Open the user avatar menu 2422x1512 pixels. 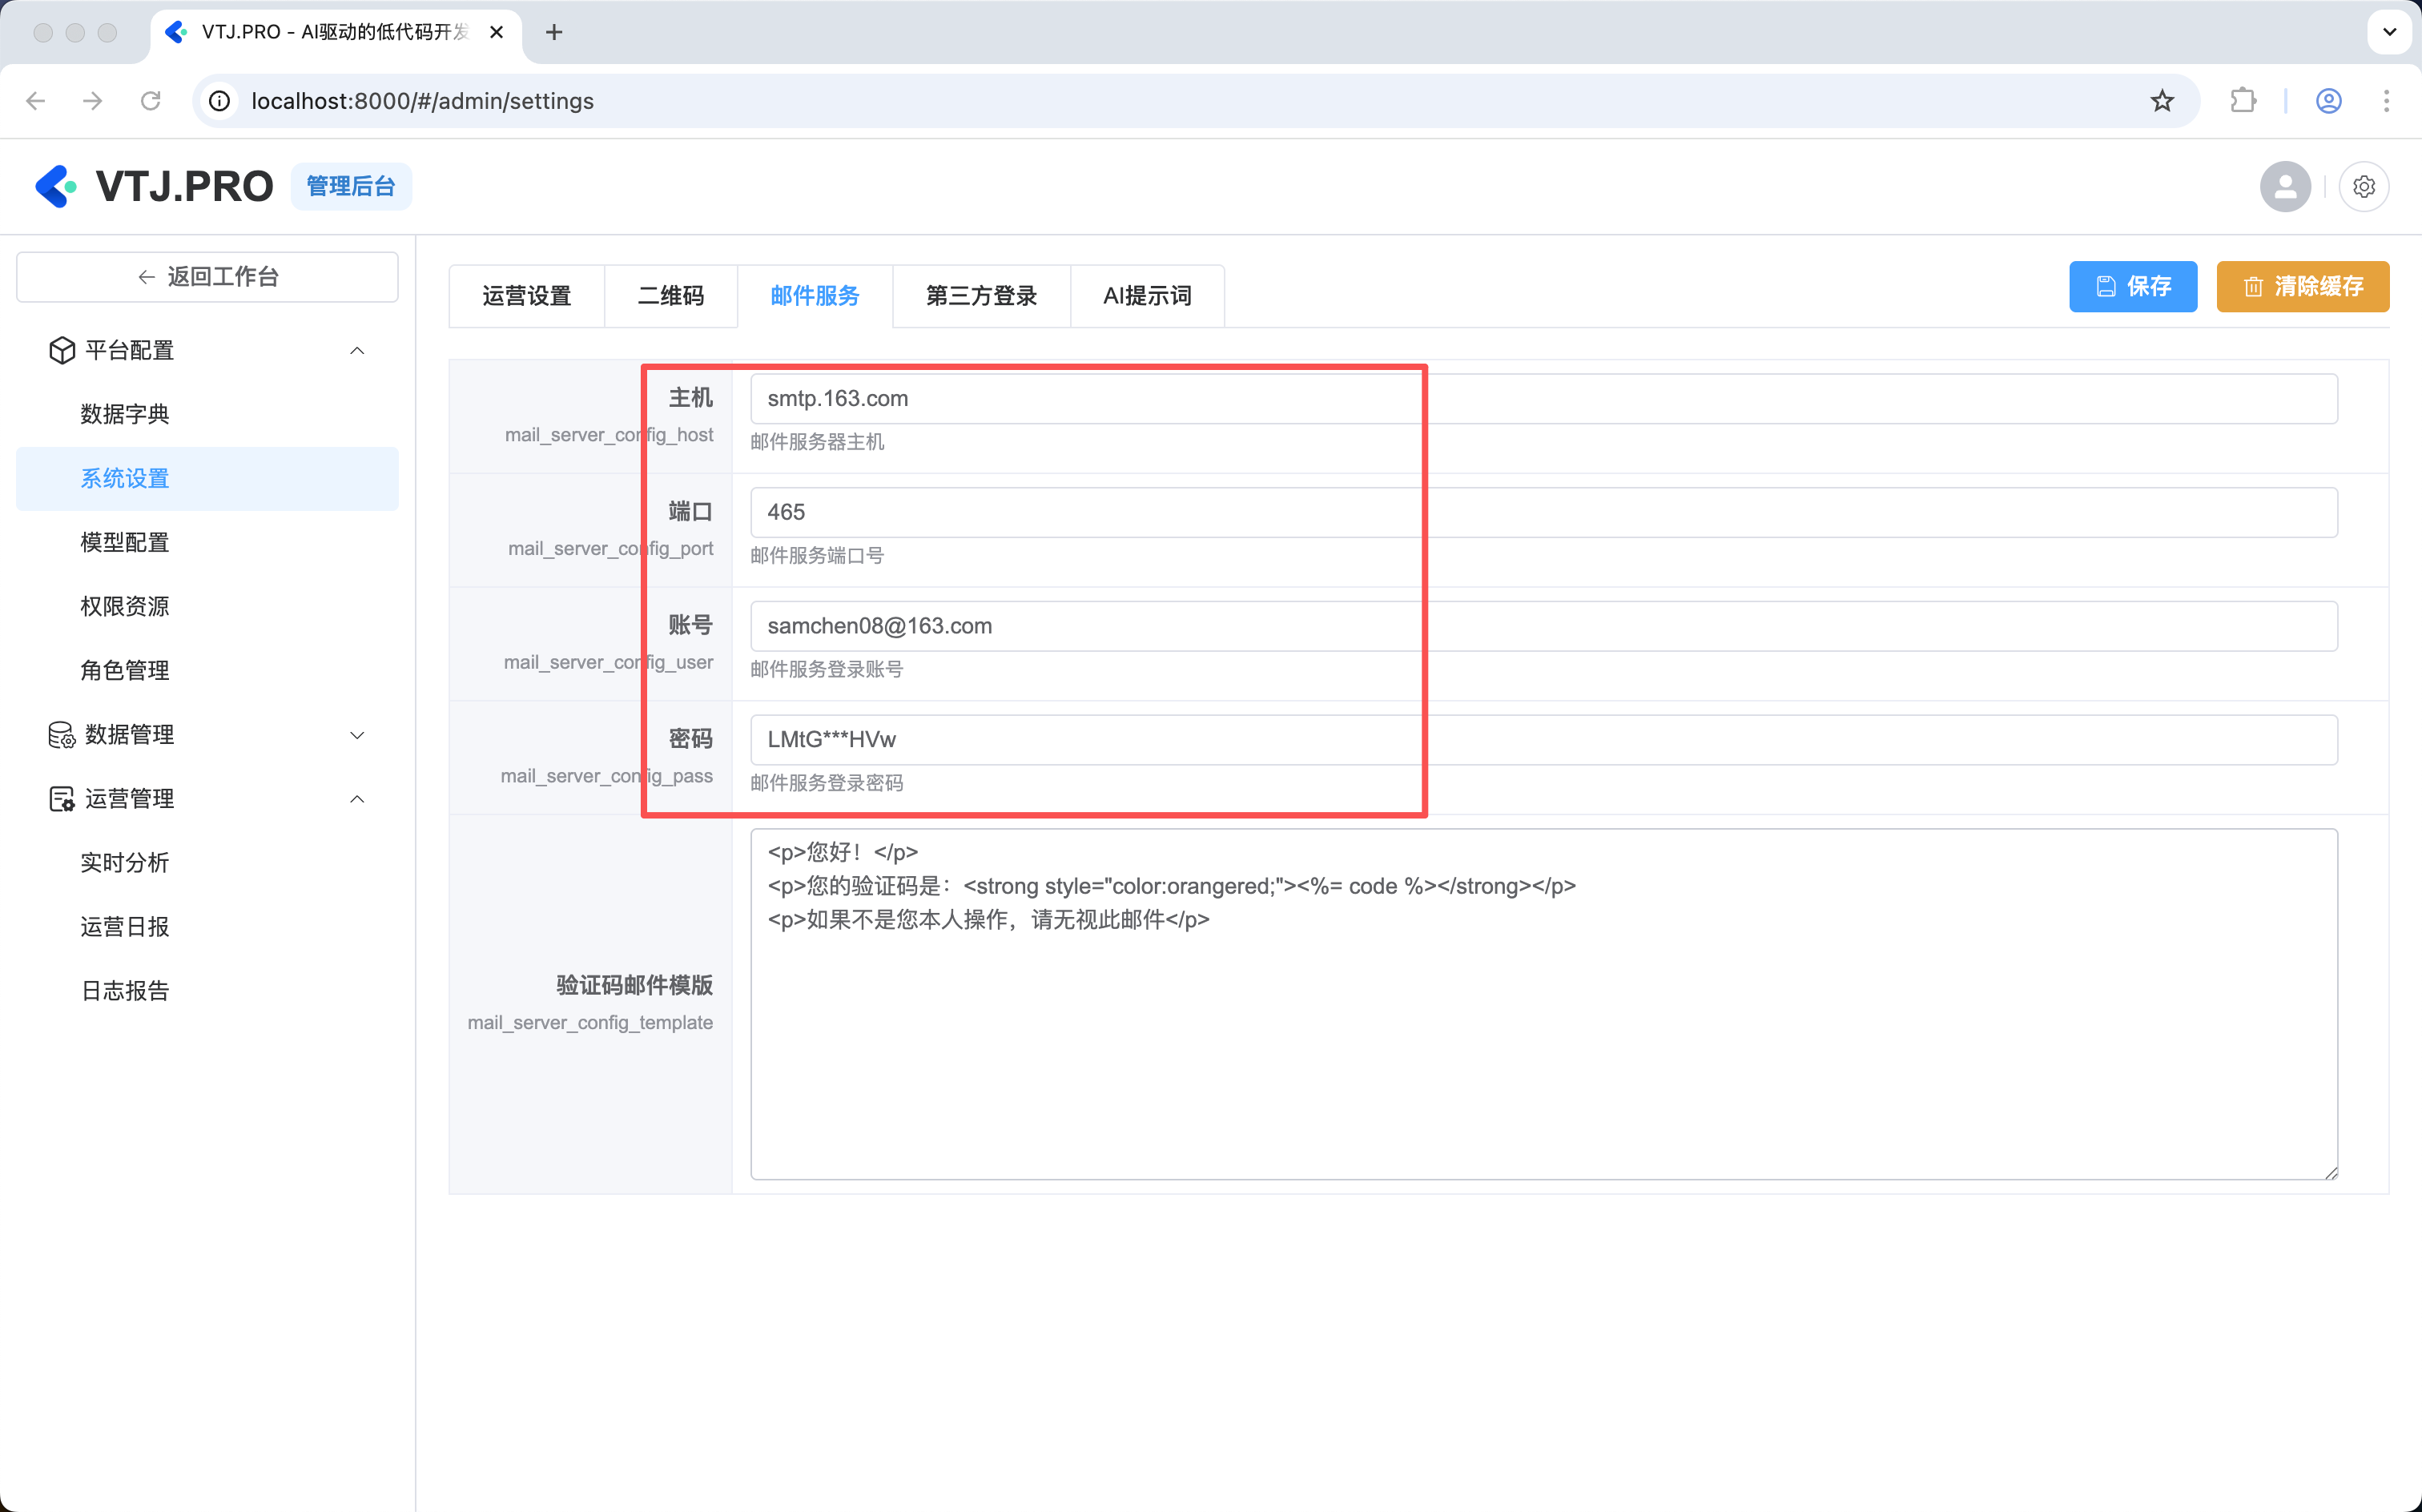pos(2284,186)
